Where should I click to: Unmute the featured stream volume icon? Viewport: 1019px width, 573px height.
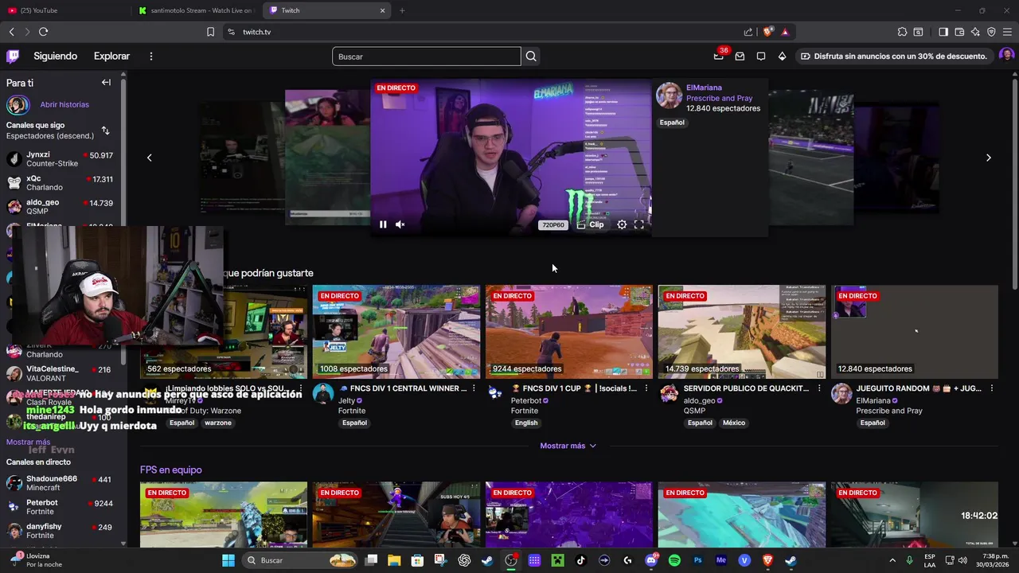(x=400, y=224)
